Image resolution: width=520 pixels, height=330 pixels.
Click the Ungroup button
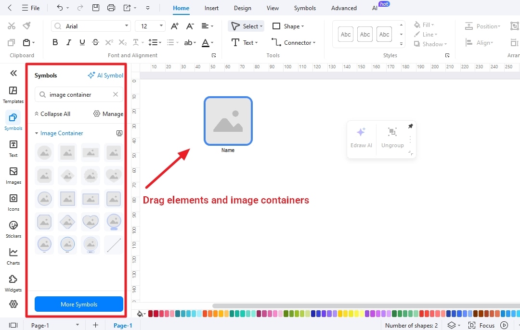pos(392,138)
